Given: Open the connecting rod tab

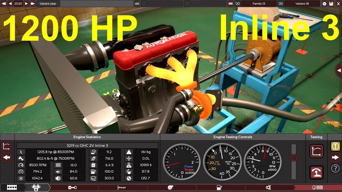Looking at the screenshot, I should coord(72,188).
